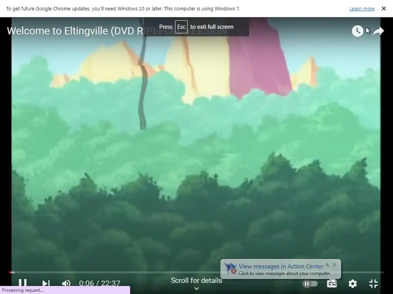Seek along the video progress bar

pyautogui.click(x=196, y=272)
